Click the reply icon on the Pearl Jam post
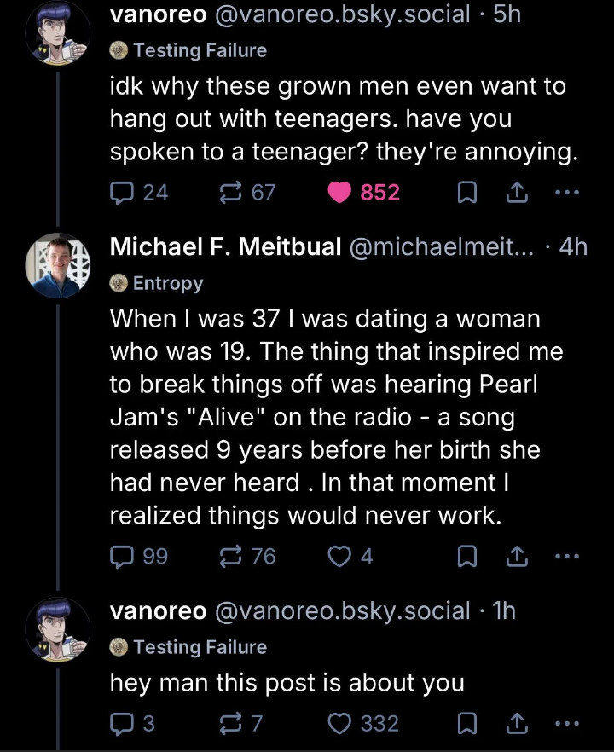614x752 pixels. [x=120, y=557]
